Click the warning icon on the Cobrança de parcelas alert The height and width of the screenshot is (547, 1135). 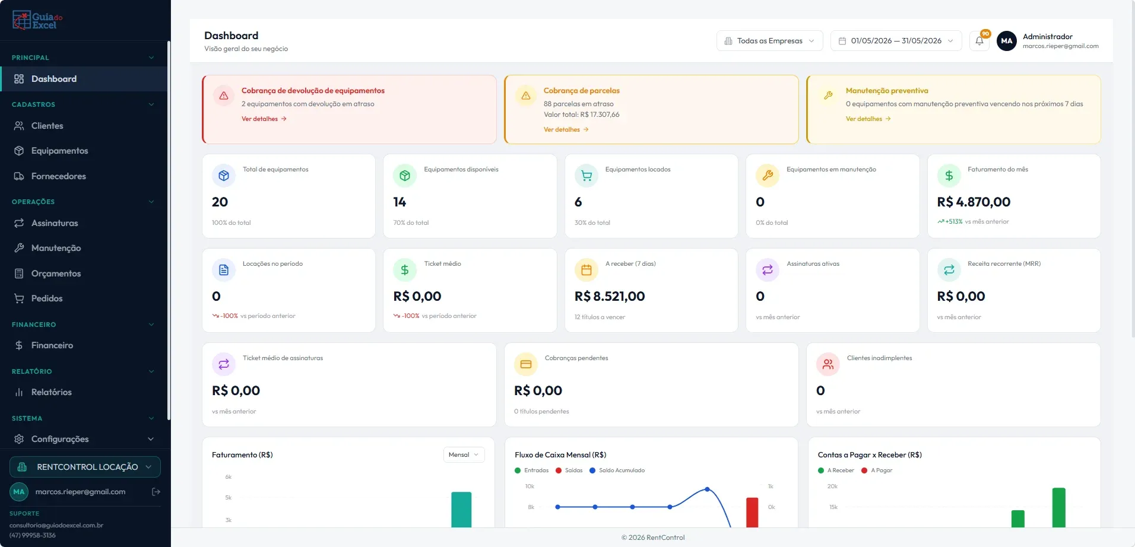525,96
